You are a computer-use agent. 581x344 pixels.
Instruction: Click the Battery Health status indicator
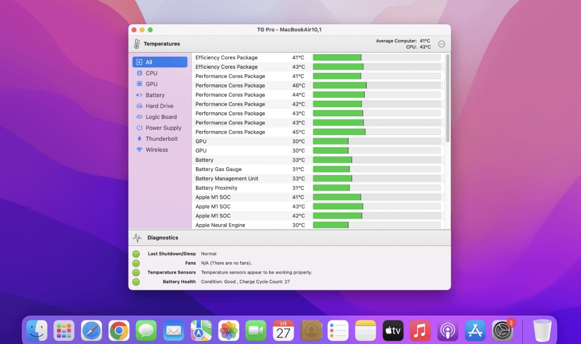click(x=136, y=282)
